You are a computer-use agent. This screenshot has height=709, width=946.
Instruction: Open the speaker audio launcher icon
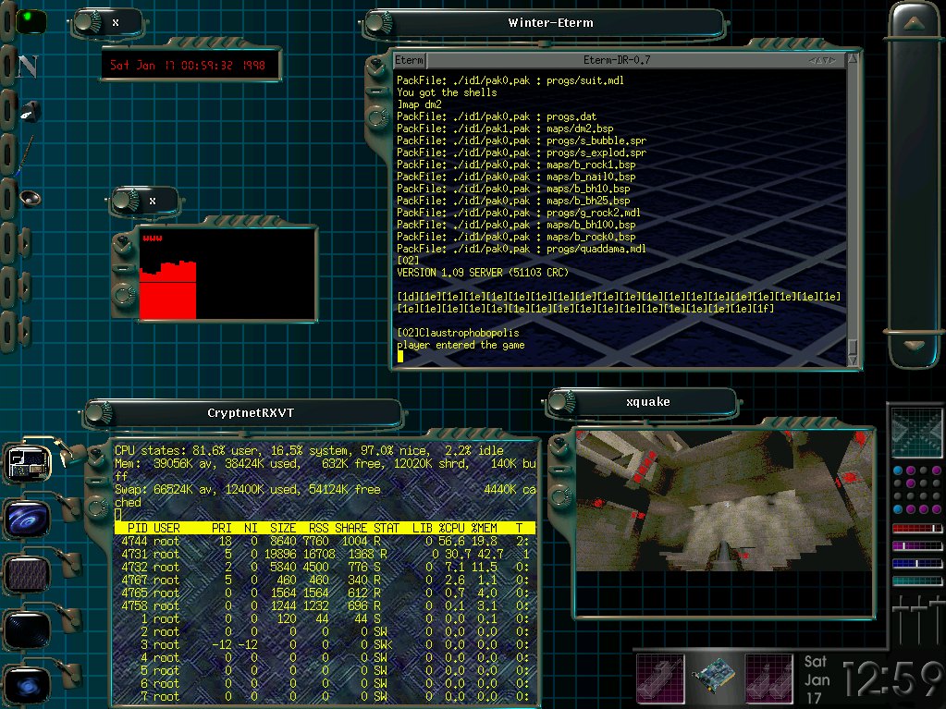(x=29, y=198)
